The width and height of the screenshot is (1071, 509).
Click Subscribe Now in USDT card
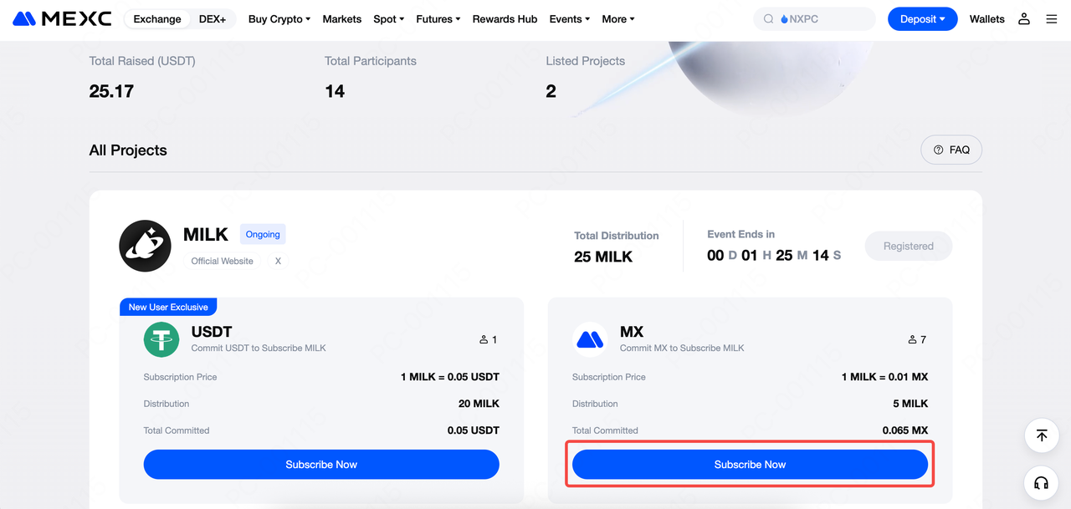coord(321,465)
